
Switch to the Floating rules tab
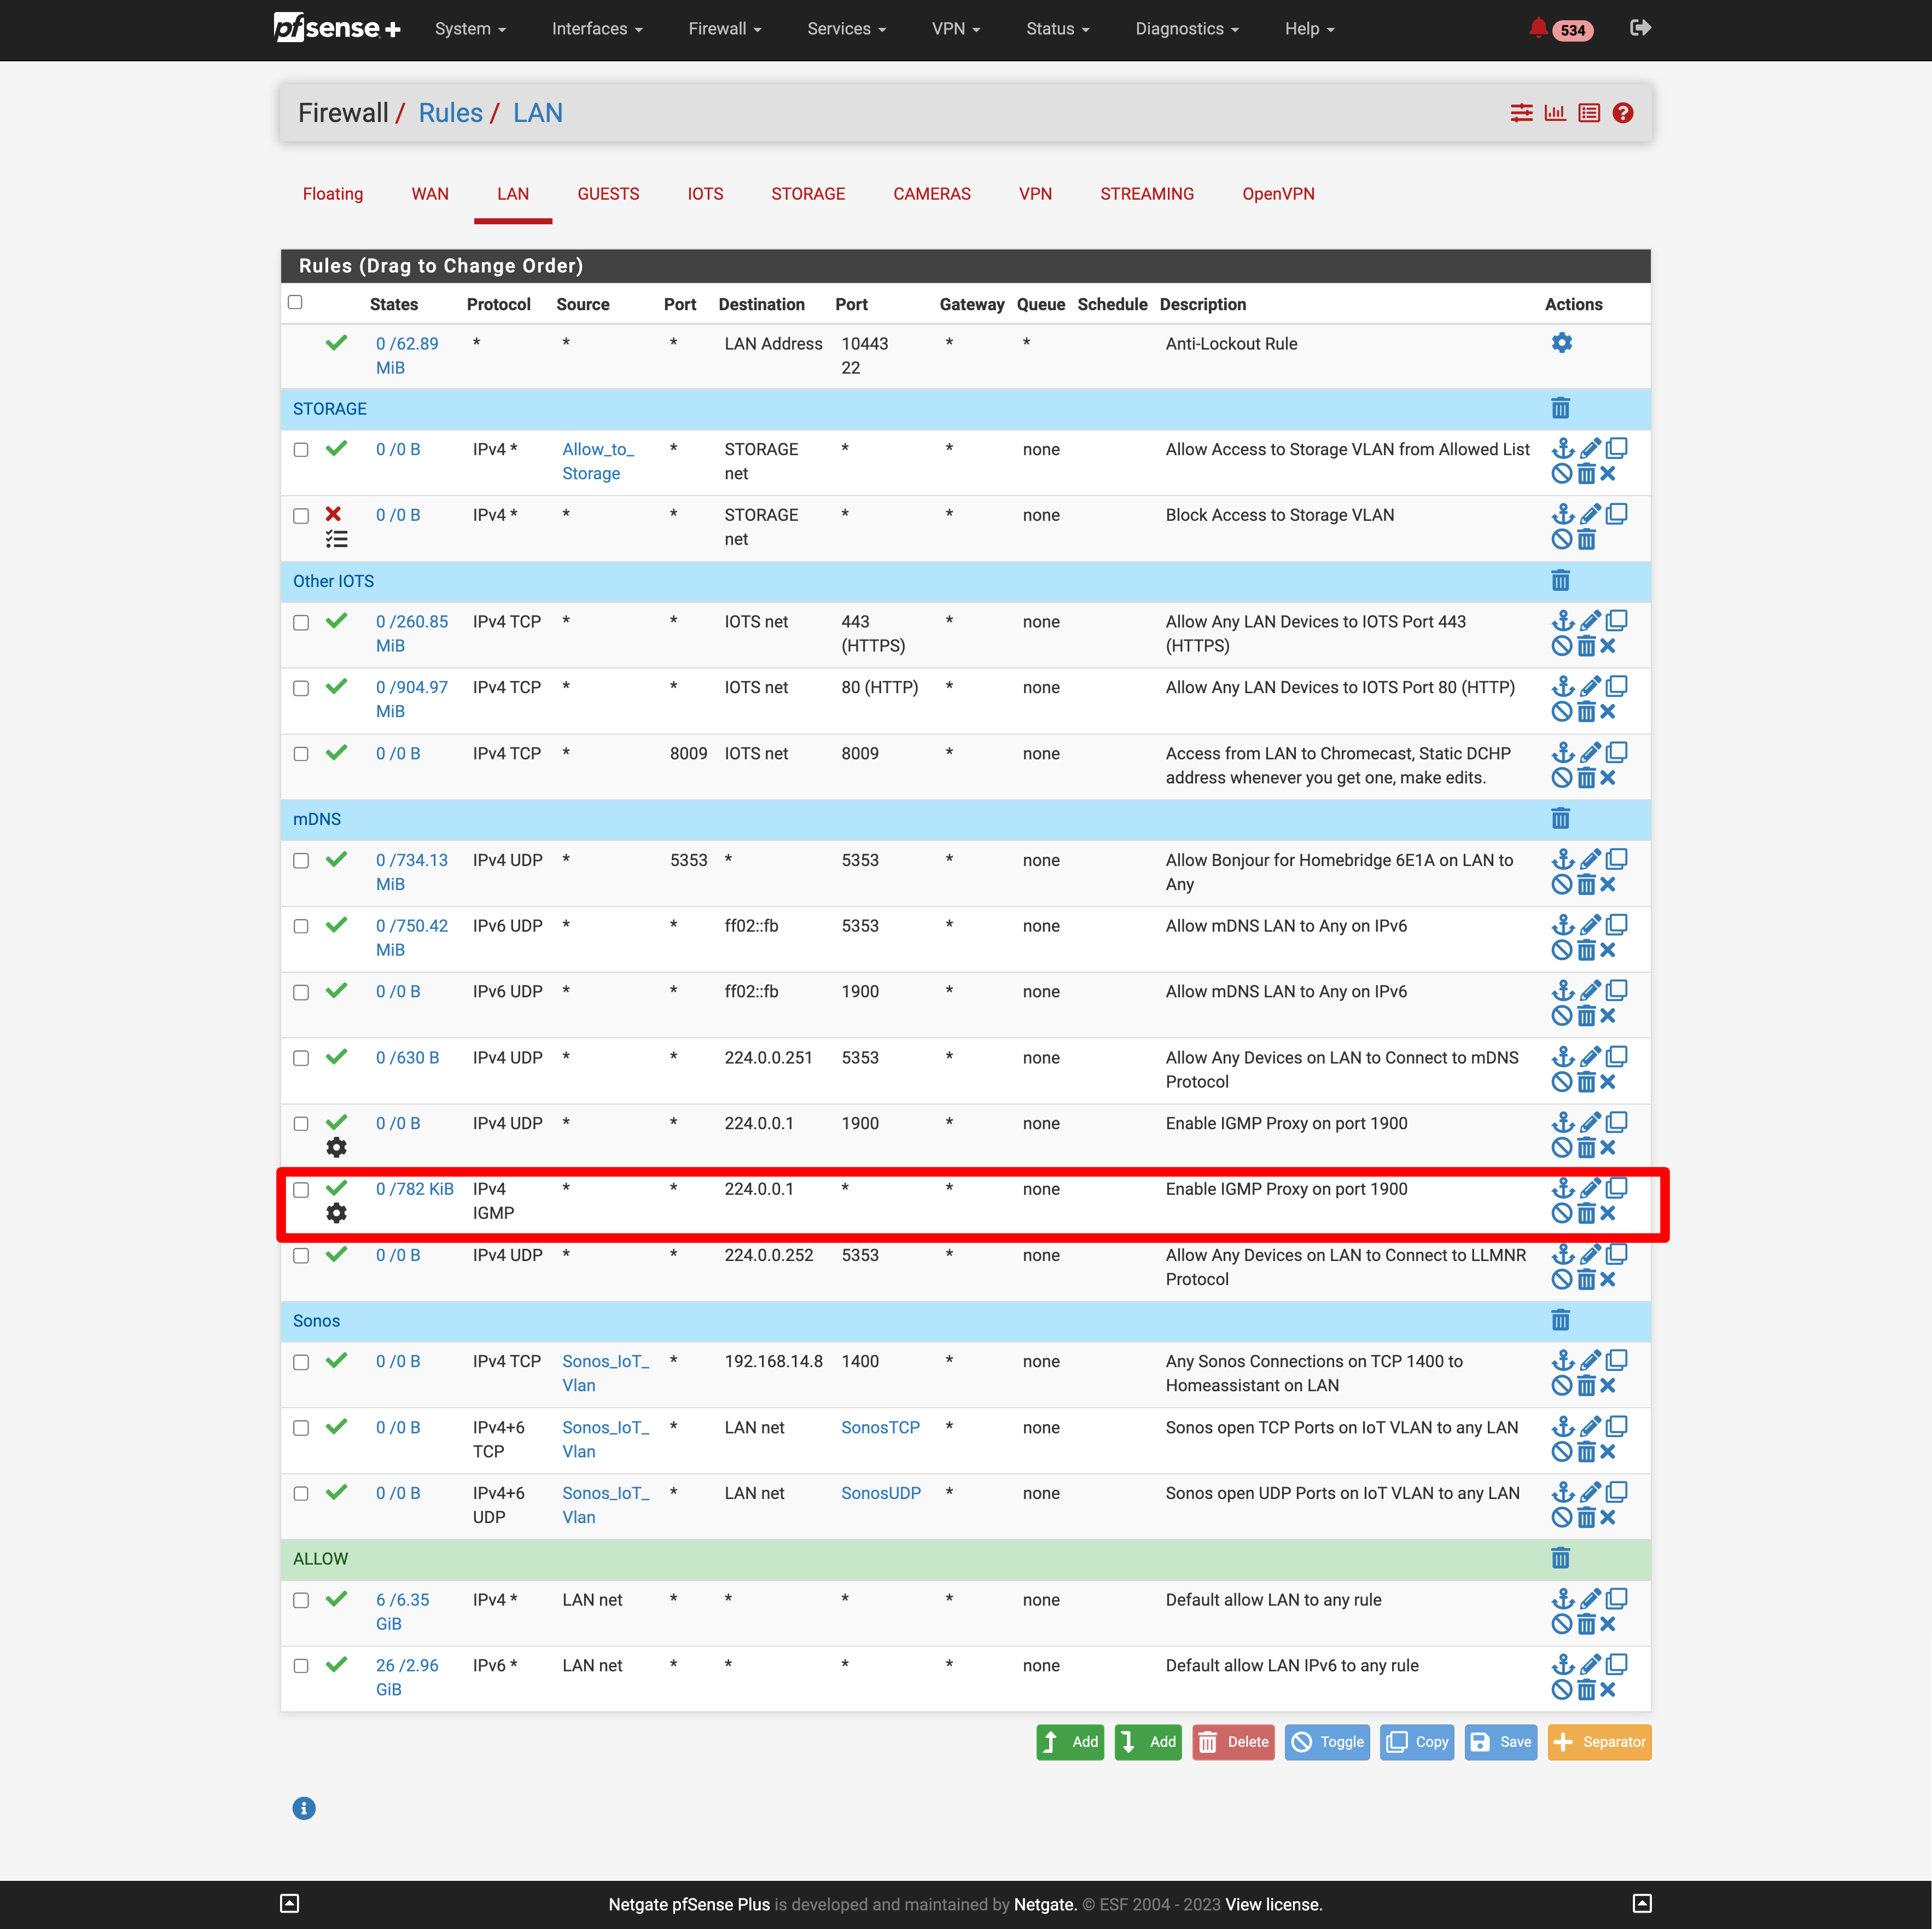(333, 194)
